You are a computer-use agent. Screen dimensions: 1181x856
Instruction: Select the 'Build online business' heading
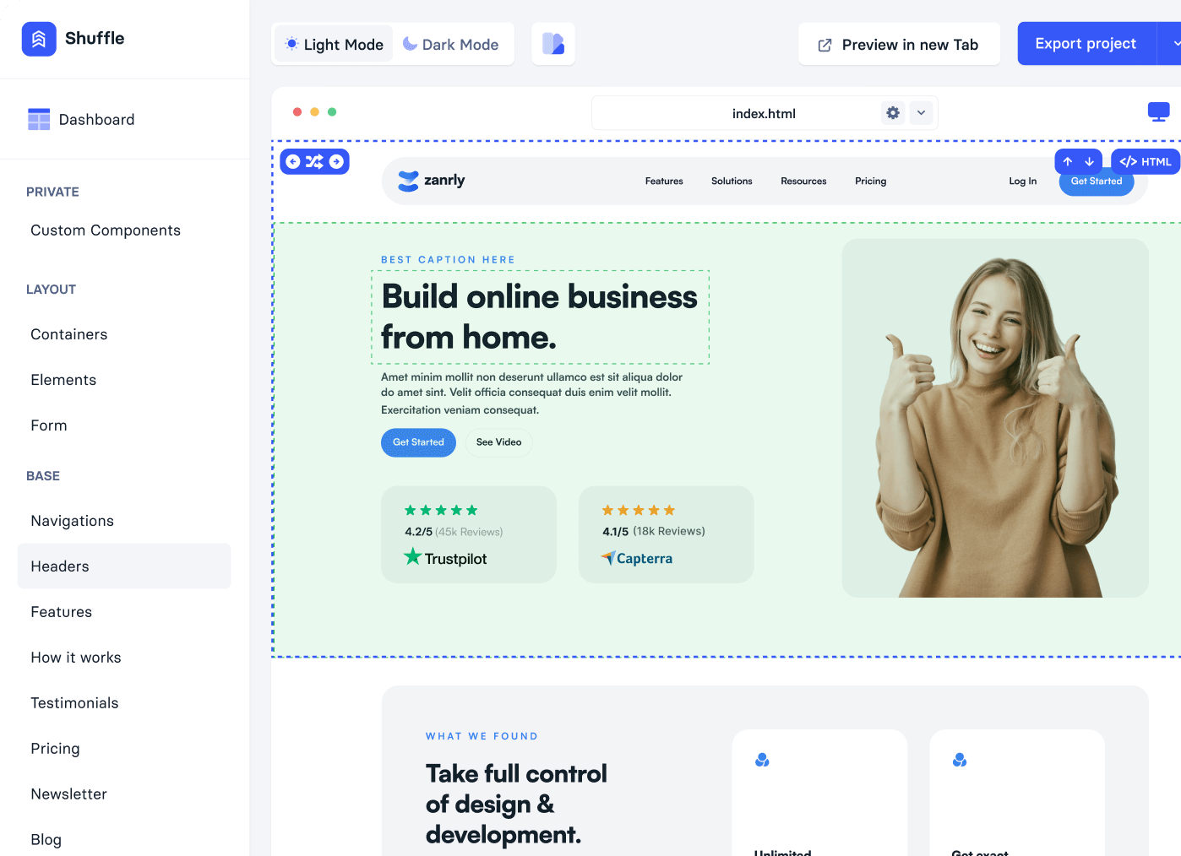click(x=540, y=317)
